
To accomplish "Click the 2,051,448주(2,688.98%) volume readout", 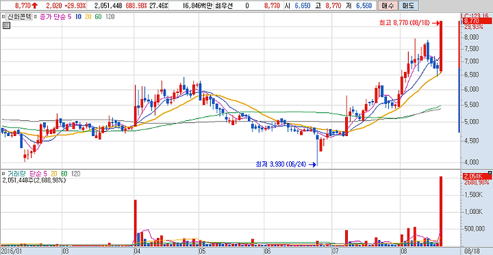I will [34, 180].
